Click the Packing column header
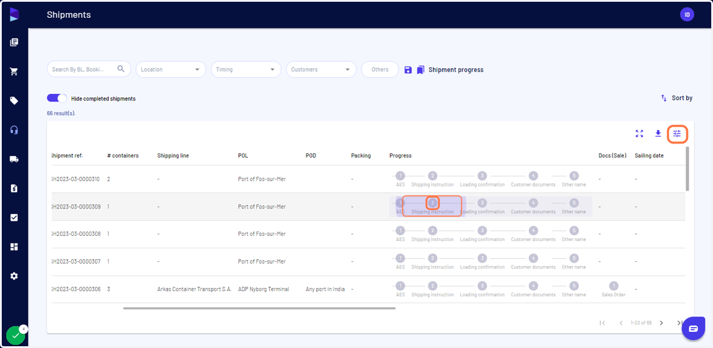 pos(361,156)
